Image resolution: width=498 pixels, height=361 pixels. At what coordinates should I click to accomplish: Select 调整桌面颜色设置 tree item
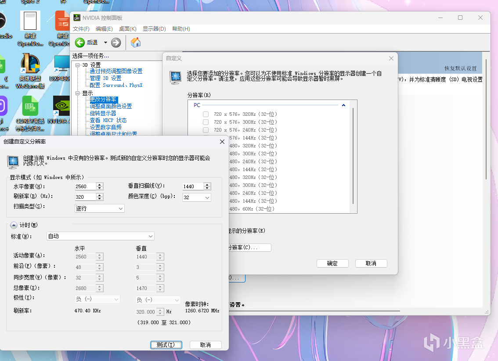(111, 107)
